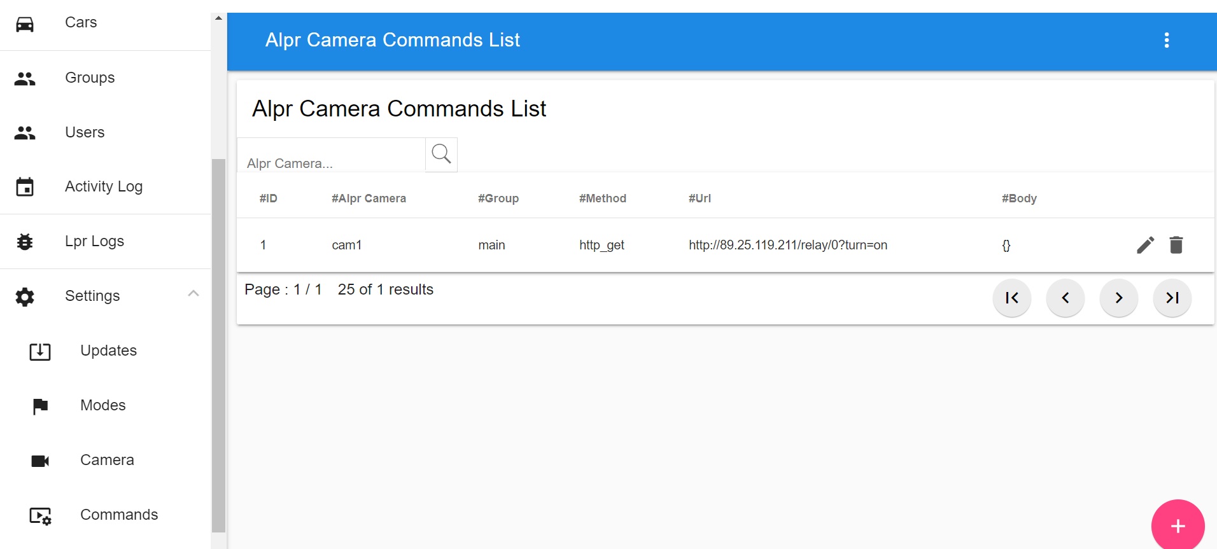
Task: Click the Lpr Logs bug icon
Action: pos(25,242)
